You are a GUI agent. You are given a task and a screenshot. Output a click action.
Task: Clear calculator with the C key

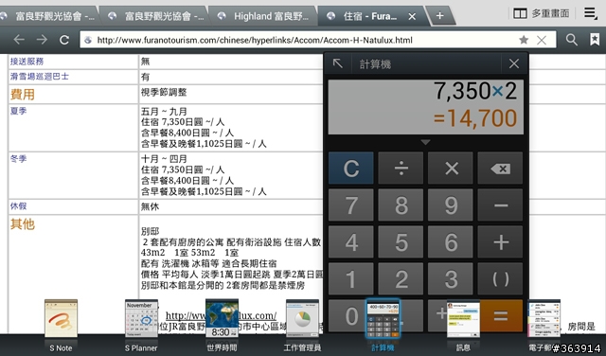(351, 169)
